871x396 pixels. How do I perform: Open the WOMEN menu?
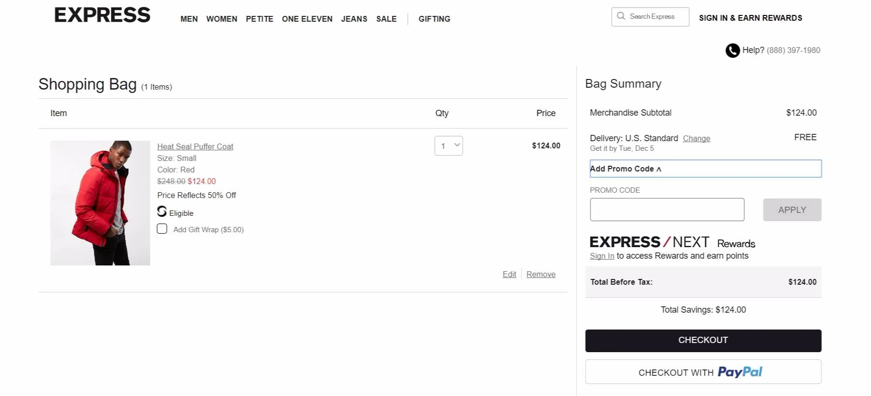222,19
